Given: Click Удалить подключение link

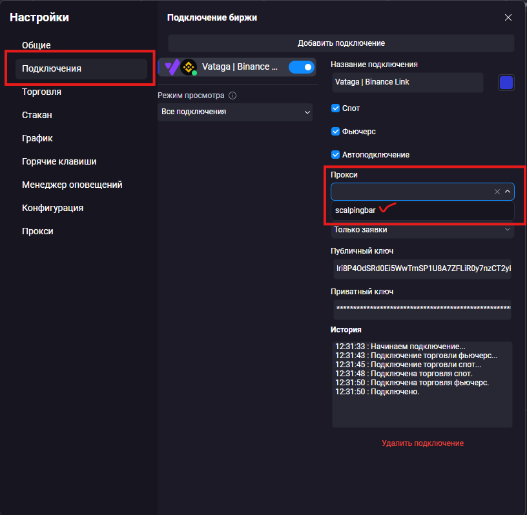Looking at the screenshot, I should [422, 443].
